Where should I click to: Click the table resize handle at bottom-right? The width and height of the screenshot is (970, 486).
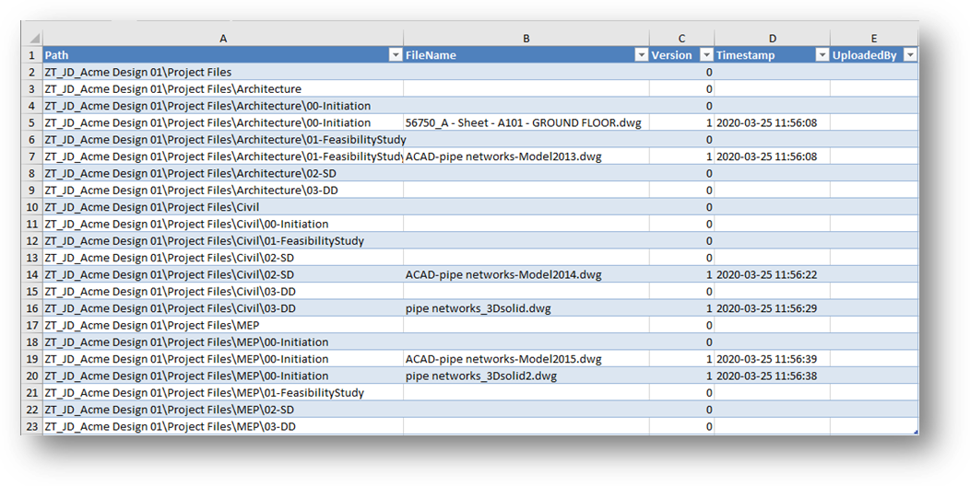pyautogui.click(x=916, y=433)
